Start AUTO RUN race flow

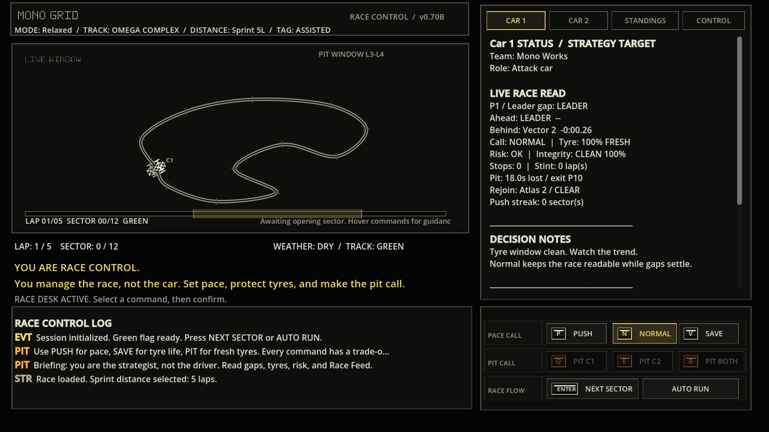pos(690,389)
